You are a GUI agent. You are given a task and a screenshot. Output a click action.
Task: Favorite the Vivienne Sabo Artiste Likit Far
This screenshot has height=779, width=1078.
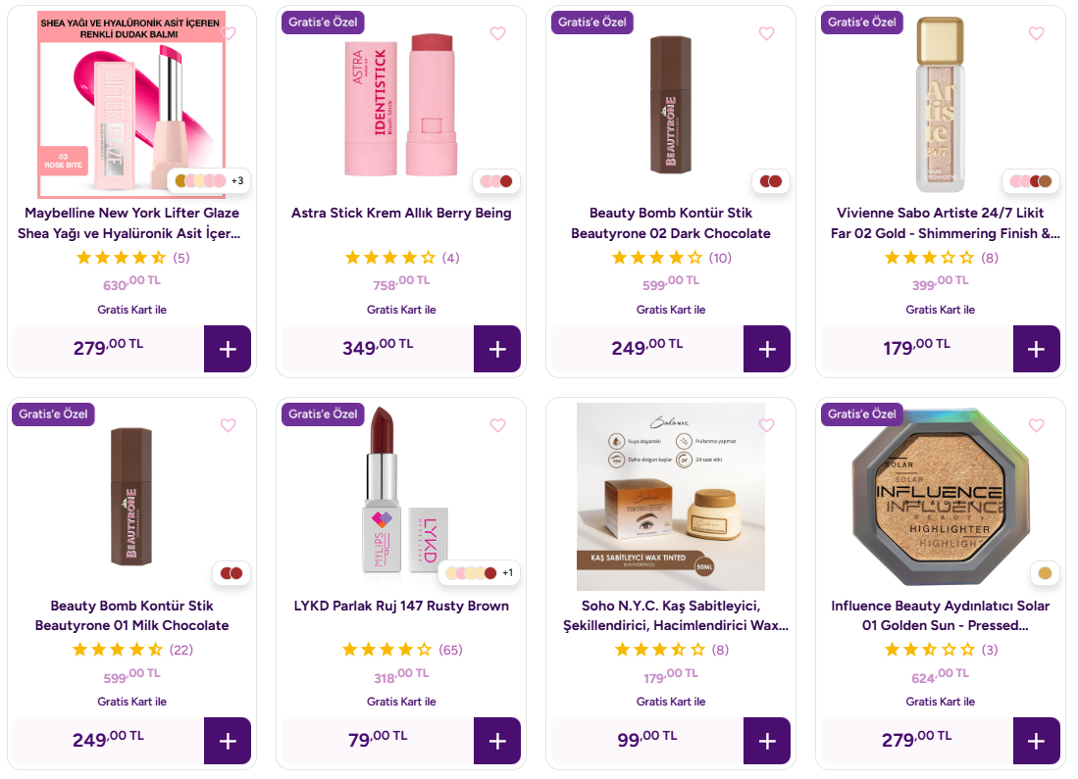coord(1036,33)
